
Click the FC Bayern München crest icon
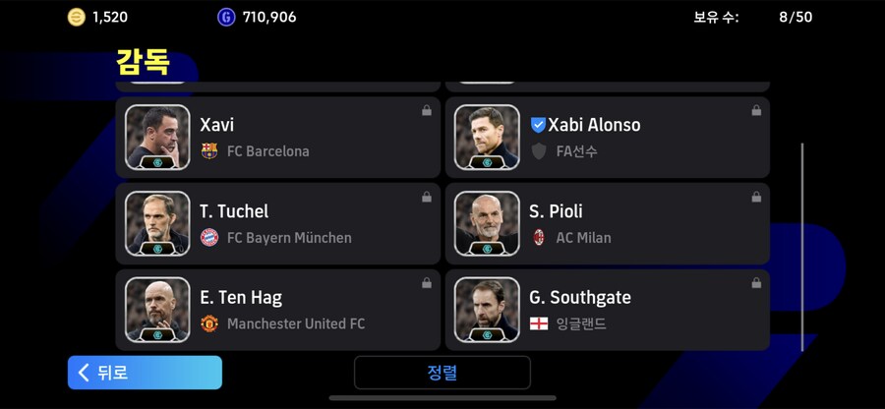coord(209,238)
